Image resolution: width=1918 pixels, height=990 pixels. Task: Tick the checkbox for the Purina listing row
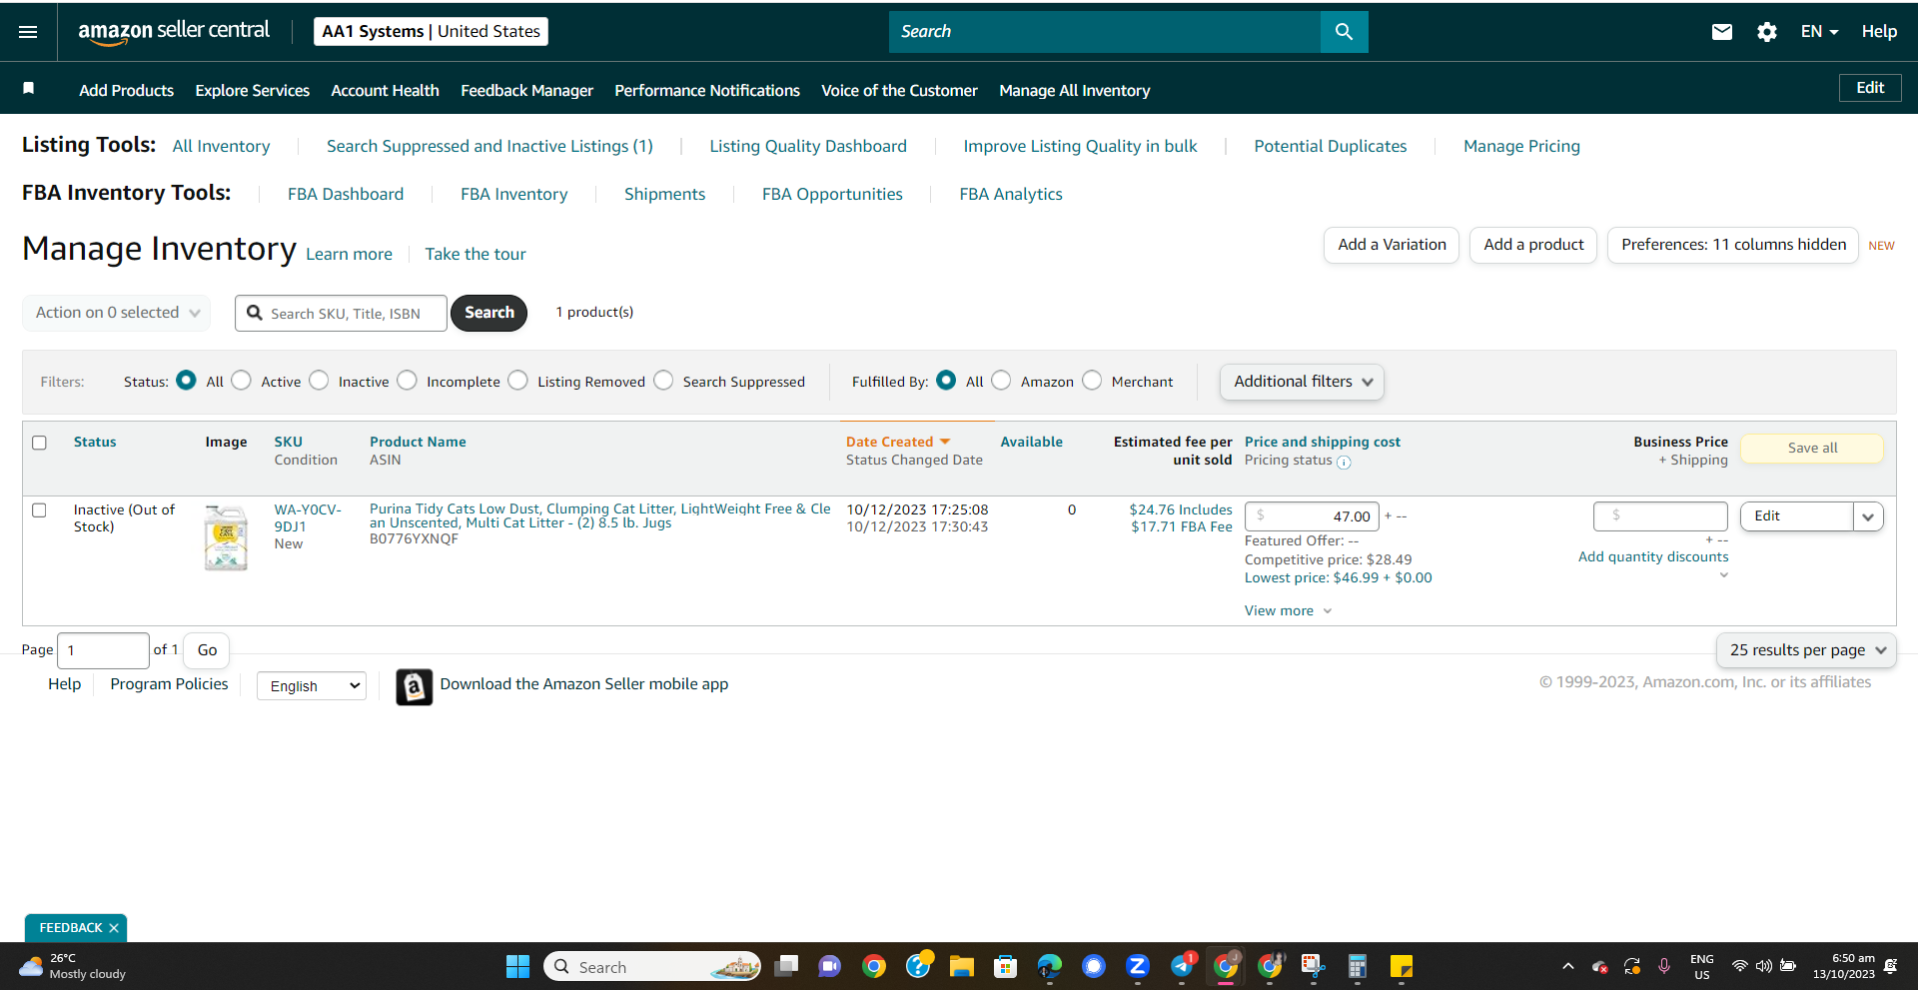[x=39, y=510]
